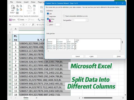134x100 pixels.
Task: Click the Workbook Links icon
Action: pyautogui.click(x=34, y=13)
